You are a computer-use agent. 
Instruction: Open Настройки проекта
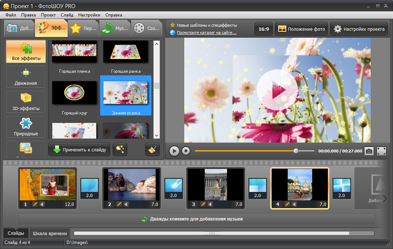point(359,29)
